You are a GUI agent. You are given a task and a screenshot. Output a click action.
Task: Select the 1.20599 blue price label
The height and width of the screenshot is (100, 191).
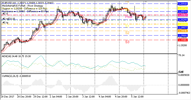[183, 12]
